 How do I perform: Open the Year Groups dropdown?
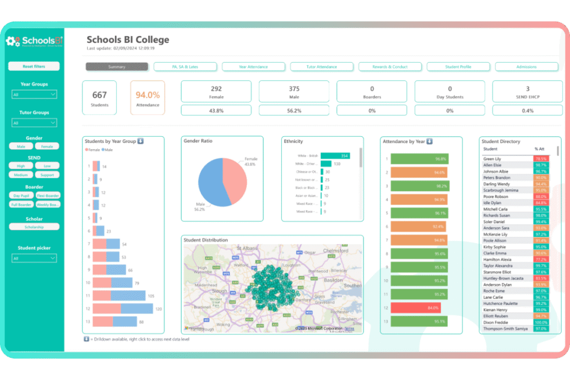point(34,95)
